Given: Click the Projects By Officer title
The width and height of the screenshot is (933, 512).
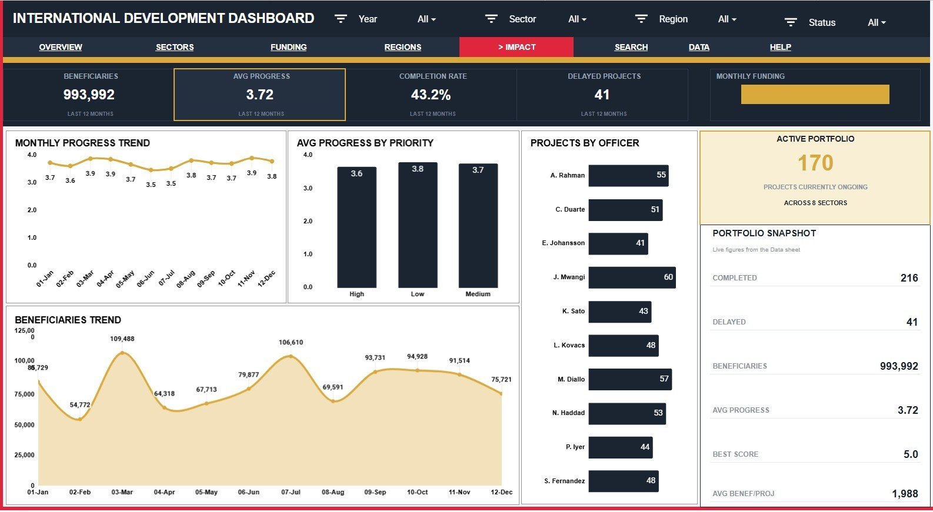Looking at the screenshot, I should point(585,143).
